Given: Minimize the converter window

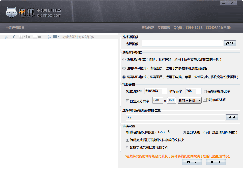Looking at the screenshot, I should click(224, 3).
